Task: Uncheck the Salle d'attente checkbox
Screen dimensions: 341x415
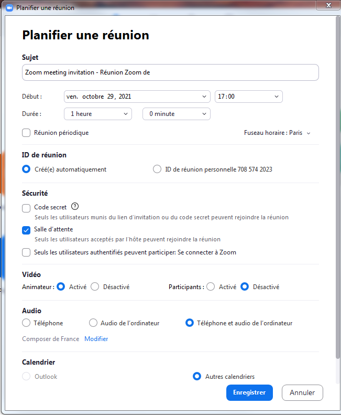Action: click(26, 230)
